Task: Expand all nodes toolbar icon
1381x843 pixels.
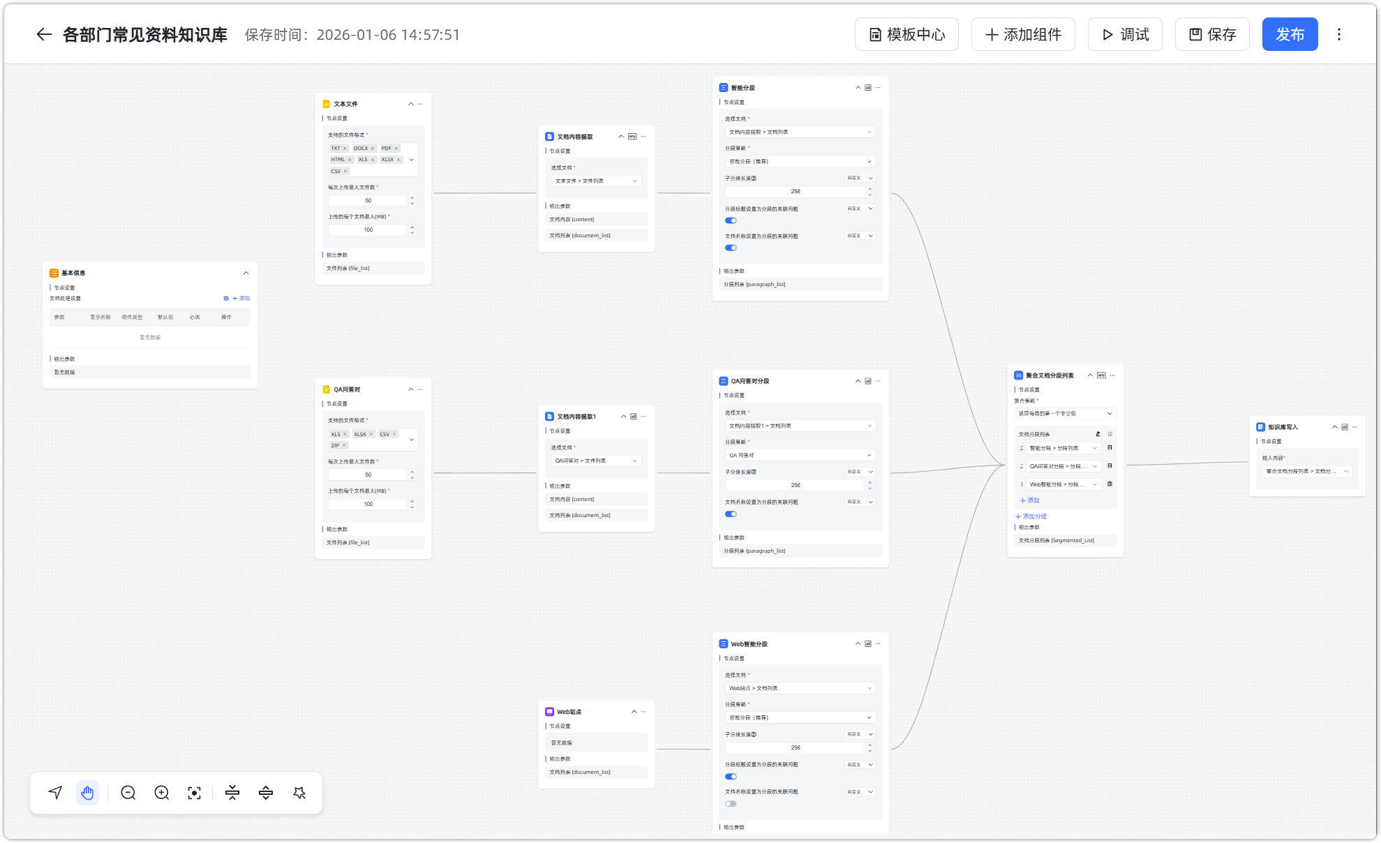Action: point(266,793)
